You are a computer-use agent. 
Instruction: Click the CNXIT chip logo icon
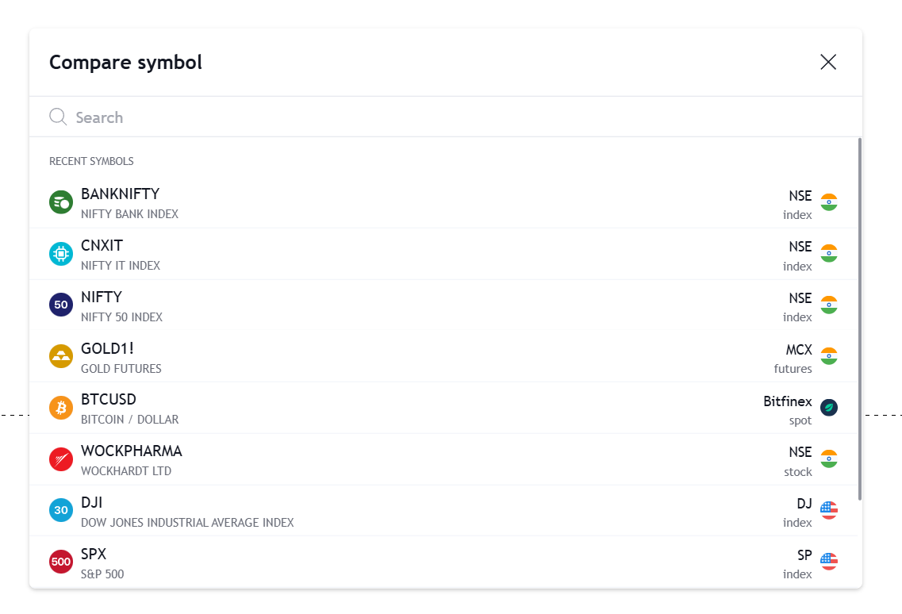tap(61, 254)
